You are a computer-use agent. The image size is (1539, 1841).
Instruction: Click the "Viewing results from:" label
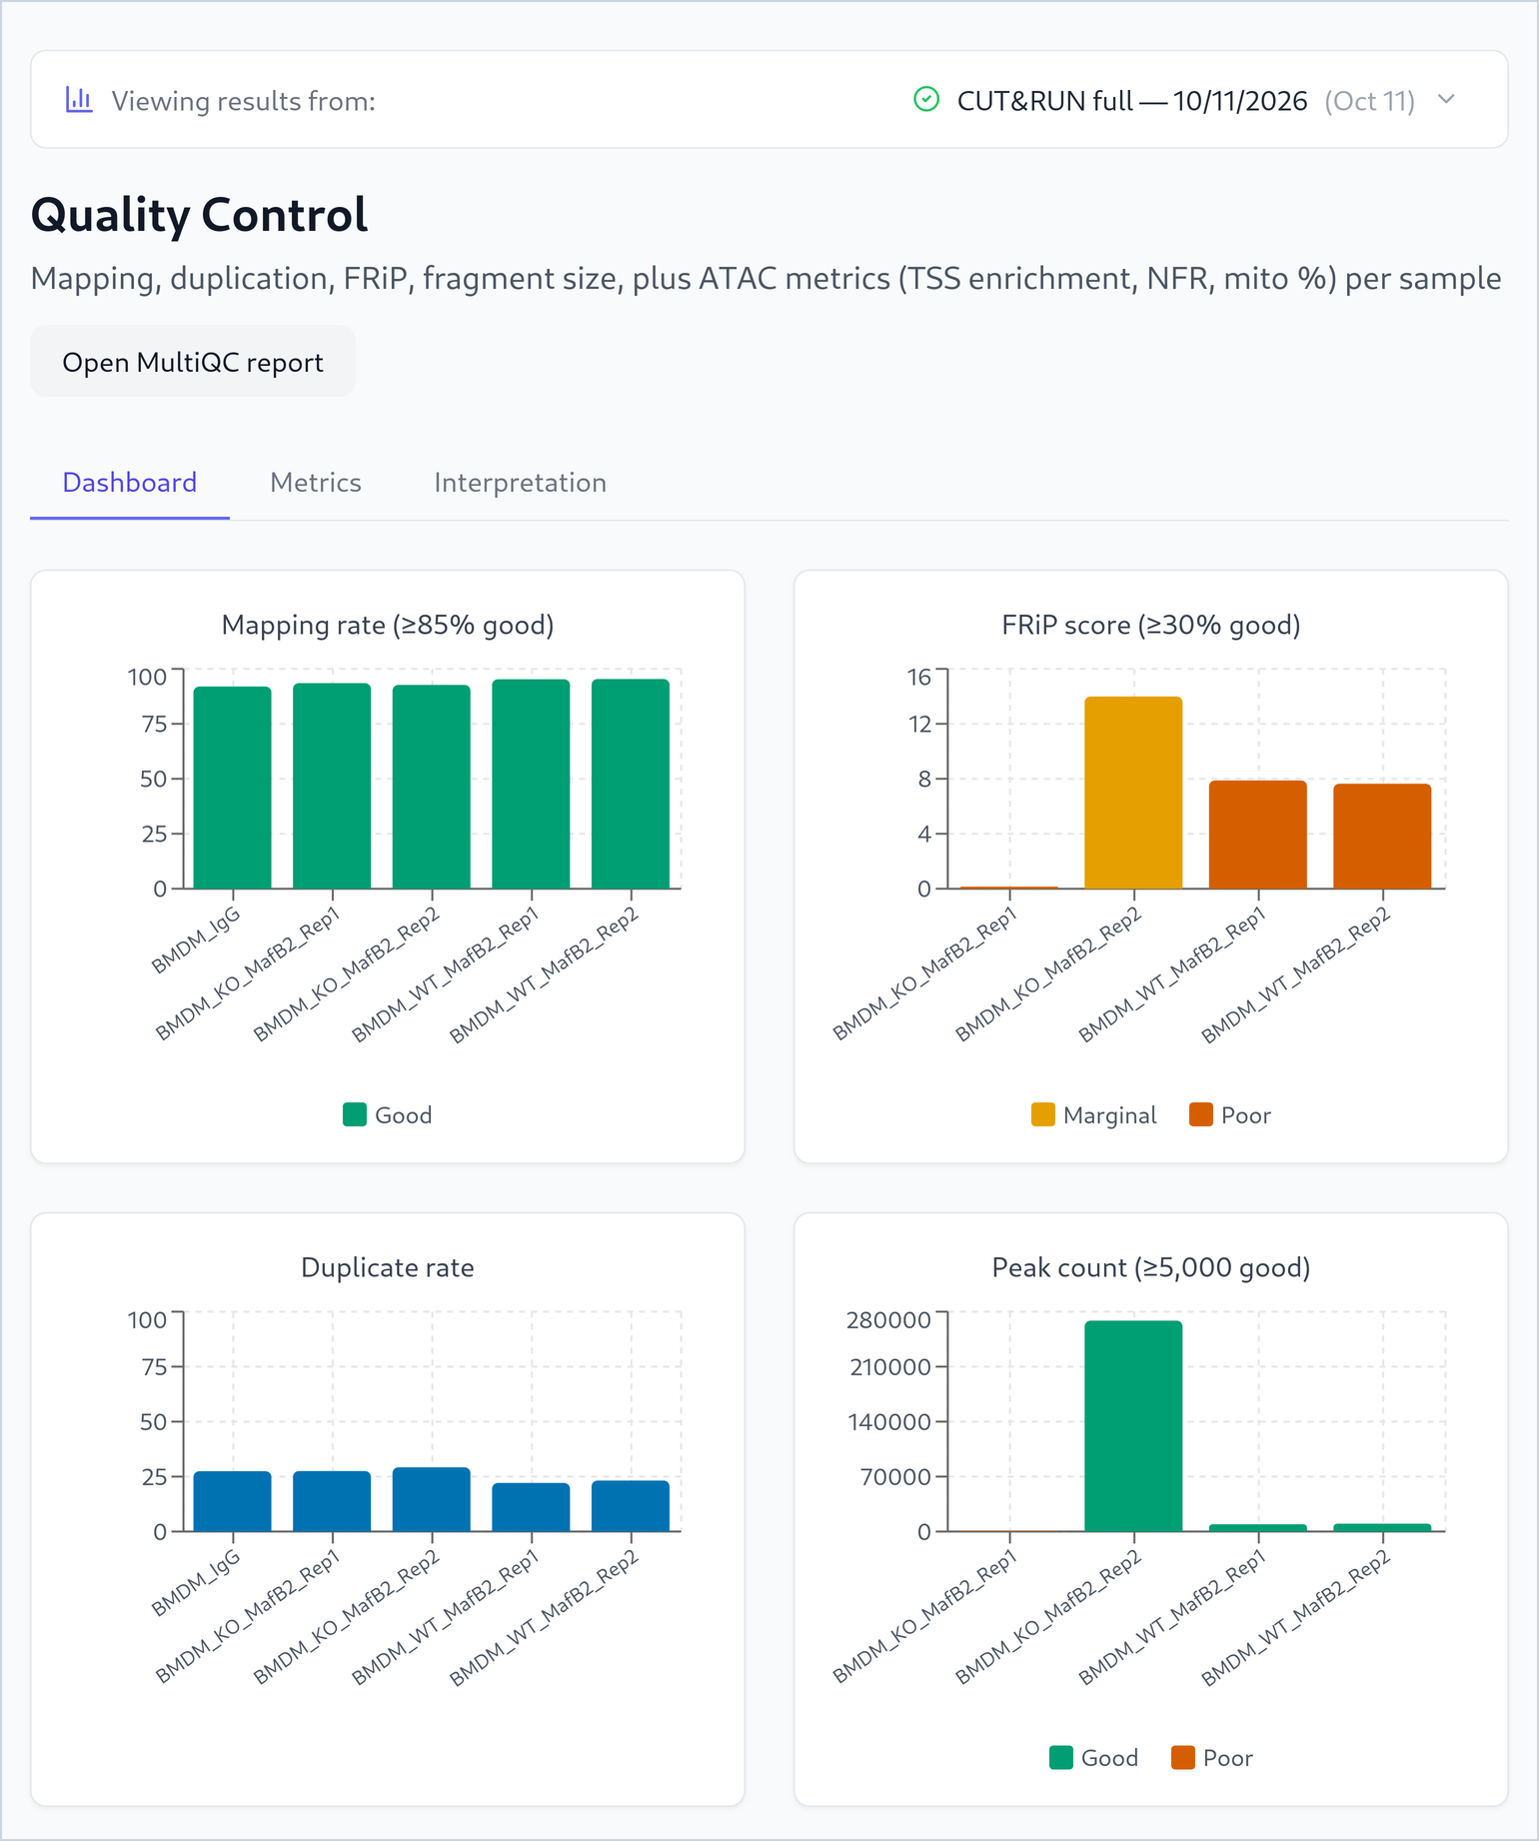coord(244,101)
